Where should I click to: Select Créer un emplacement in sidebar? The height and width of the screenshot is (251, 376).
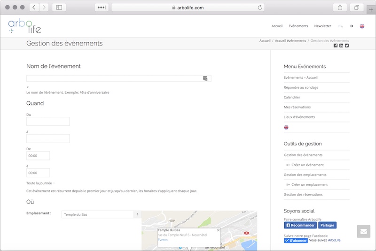(x=309, y=184)
